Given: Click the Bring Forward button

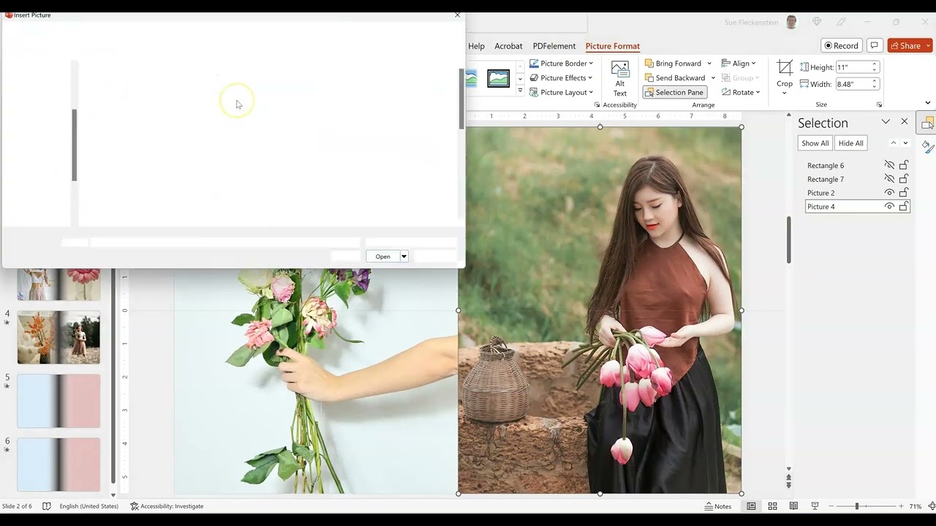Looking at the screenshot, I should point(673,64).
